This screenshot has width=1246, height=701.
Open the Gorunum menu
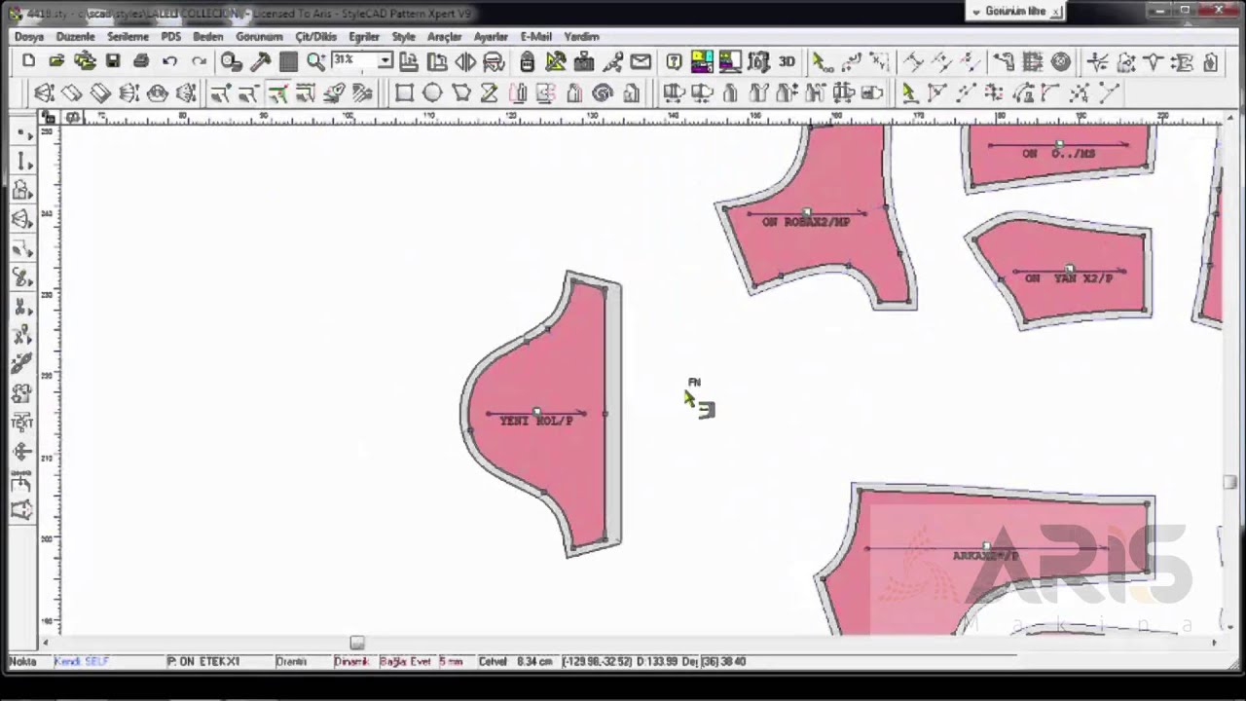pyautogui.click(x=259, y=36)
